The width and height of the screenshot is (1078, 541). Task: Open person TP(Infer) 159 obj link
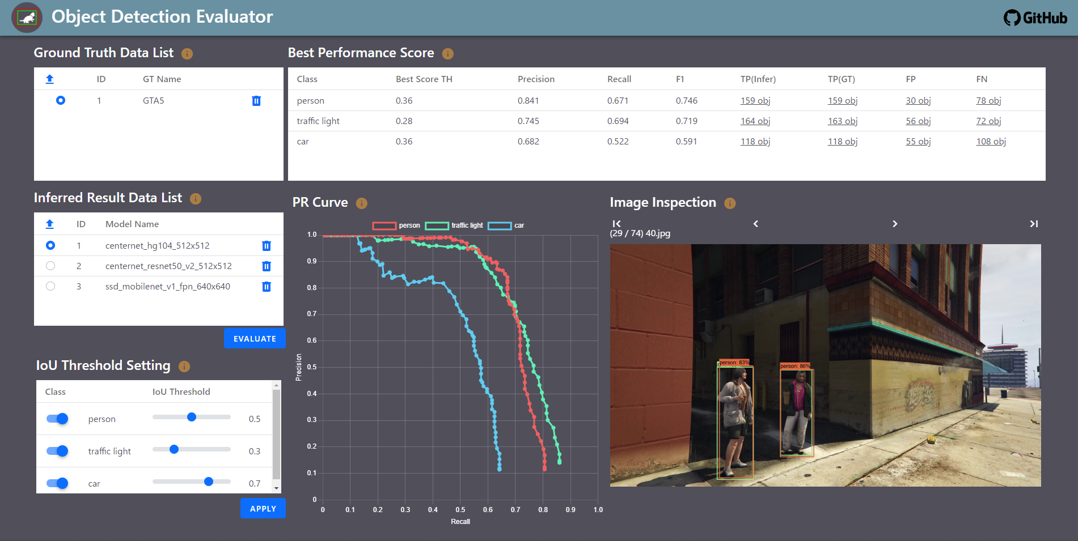755,101
